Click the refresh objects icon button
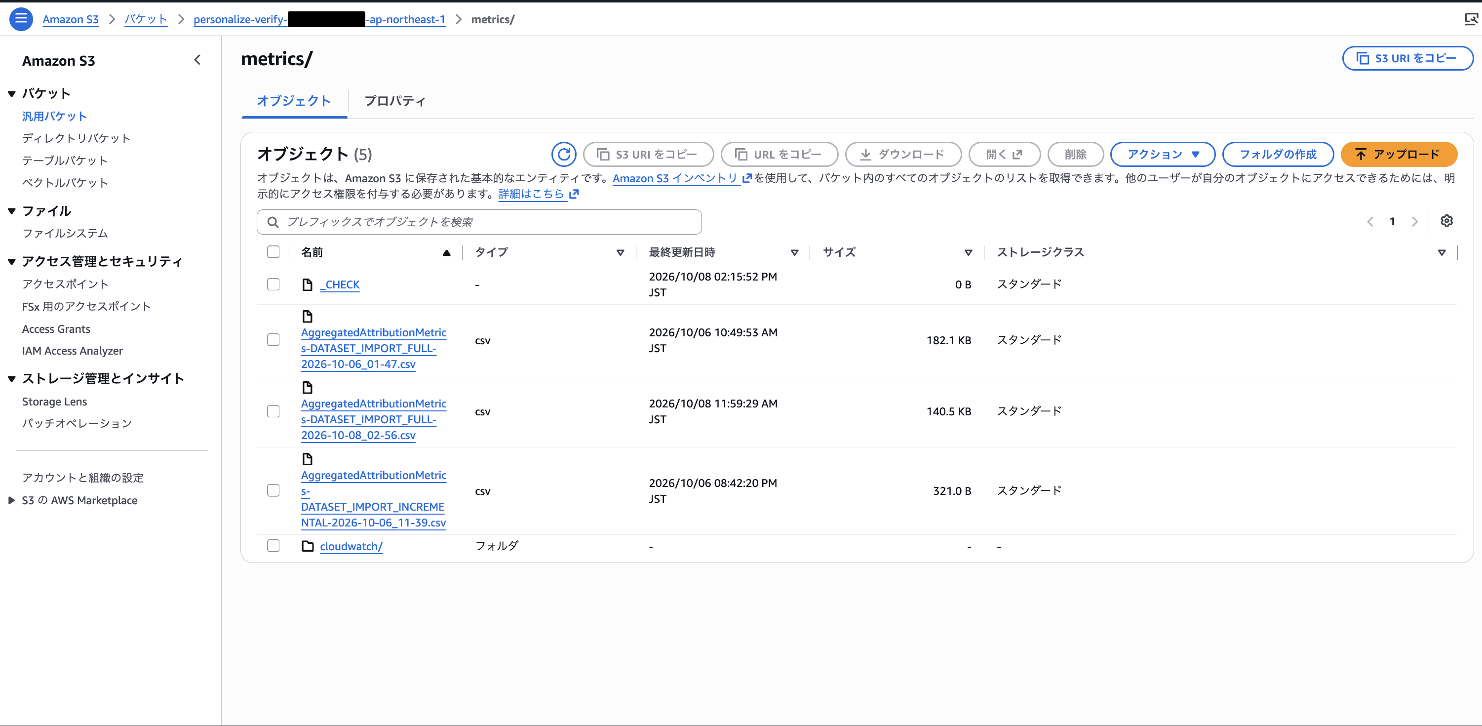The width and height of the screenshot is (1482, 726). tap(563, 154)
